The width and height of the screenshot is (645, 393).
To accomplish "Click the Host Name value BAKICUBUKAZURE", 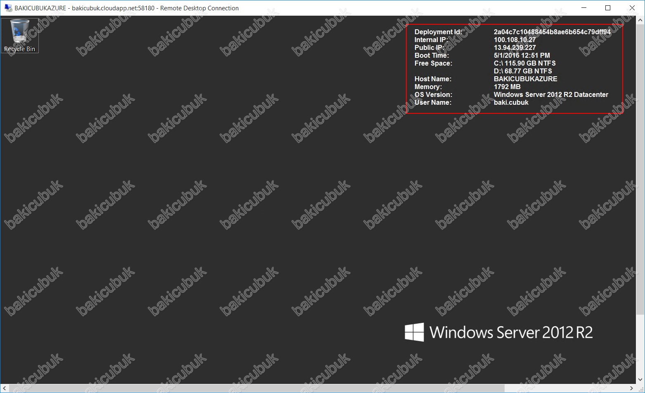I will (526, 79).
